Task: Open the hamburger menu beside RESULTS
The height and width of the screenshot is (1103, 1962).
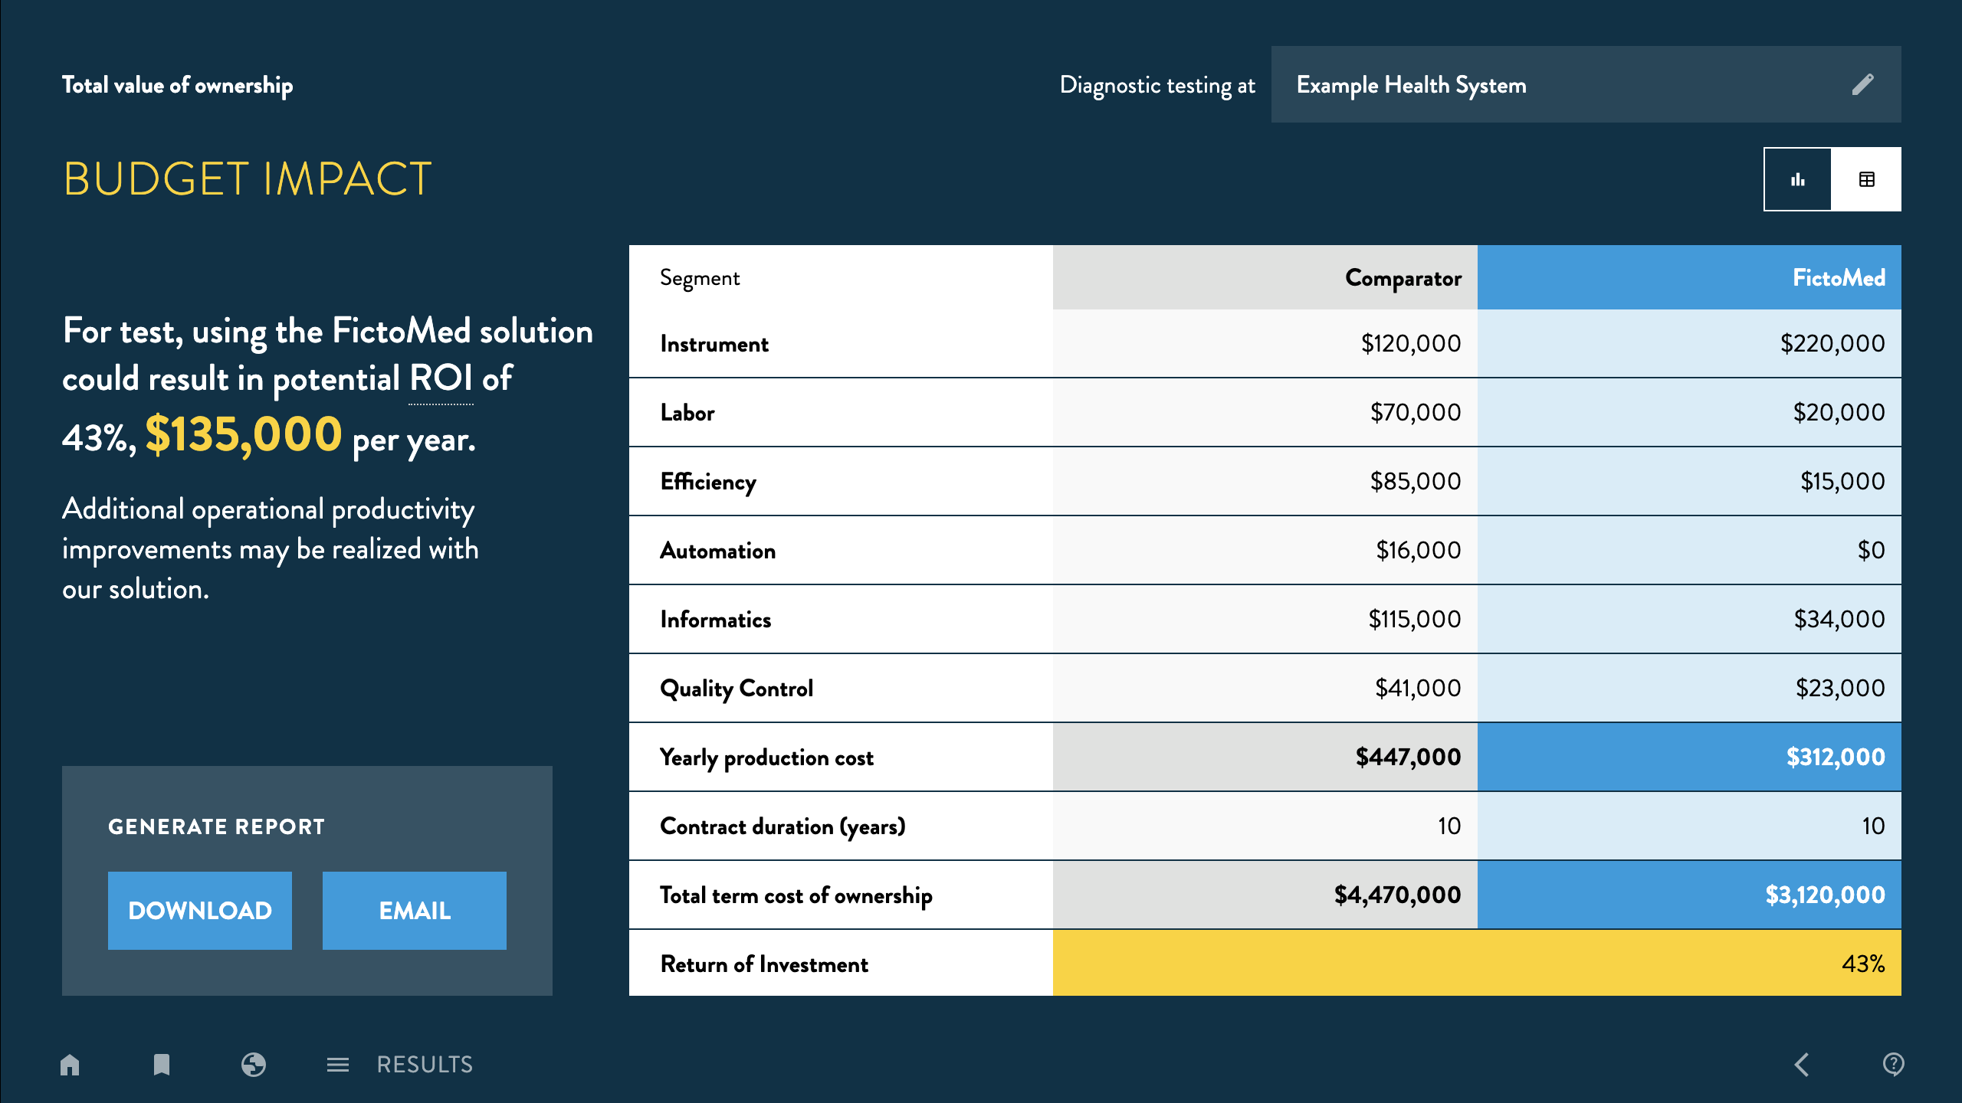Action: tap(338, 1065)
